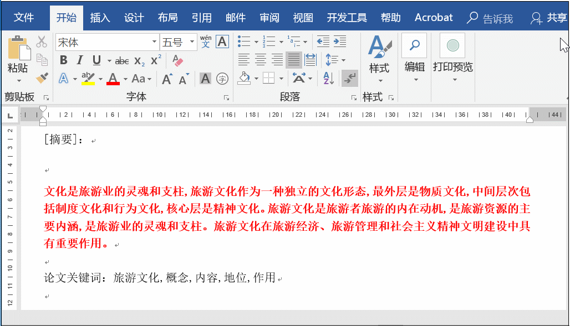Viewport: 570px width, 326px height.
Task: Switch to the 审阅 ribbon tab
Action: (269, 17)
